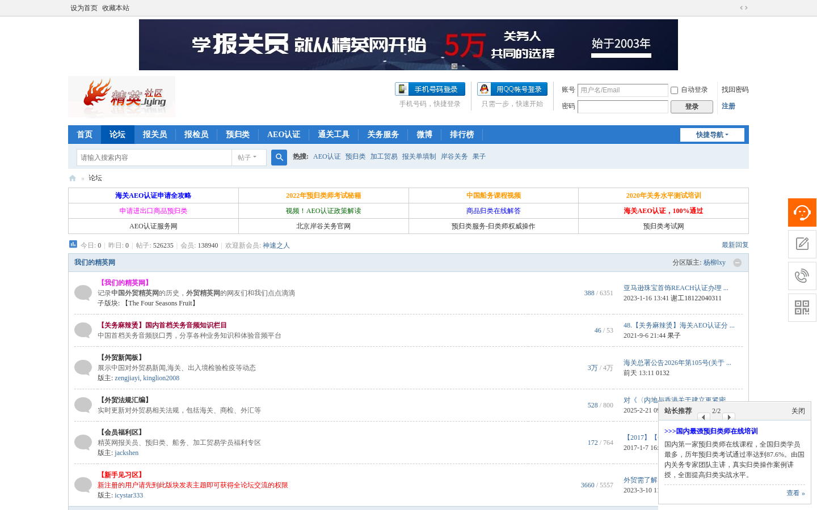
Task: Click hot search term 报关单填制
Action: (x=419, y=156)
